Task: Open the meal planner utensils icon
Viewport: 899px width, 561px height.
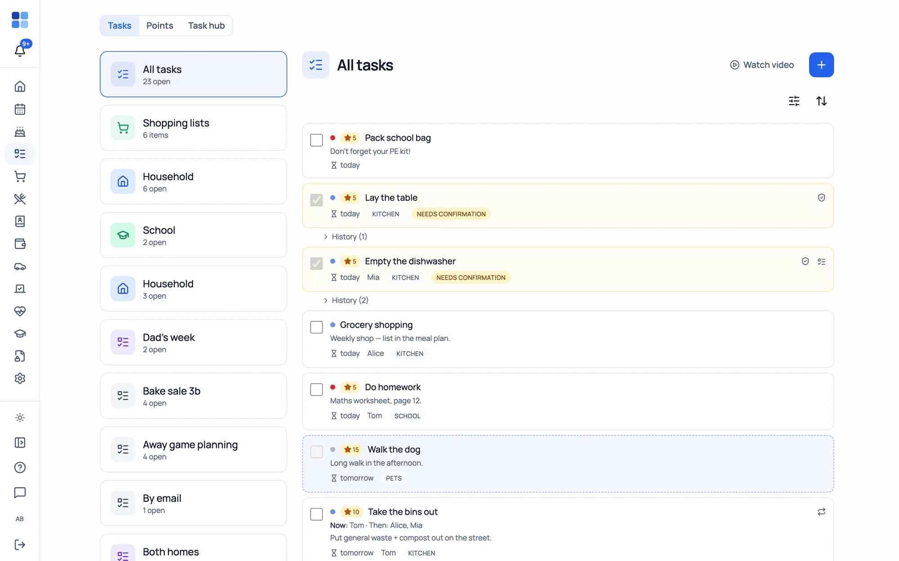Action: point(20,199)
